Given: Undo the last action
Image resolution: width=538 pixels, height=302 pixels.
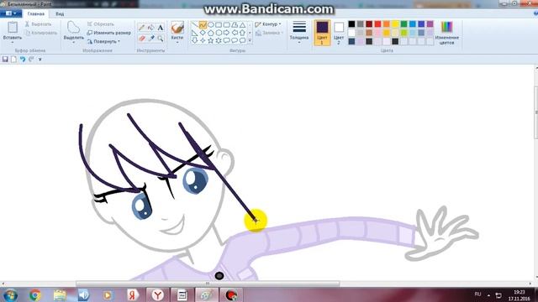Looking at the screenshot, I should (x=23, y=60).
